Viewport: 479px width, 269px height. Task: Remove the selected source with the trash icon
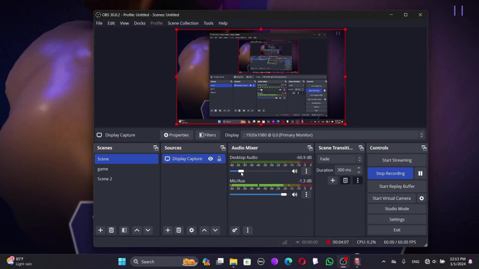179,230
